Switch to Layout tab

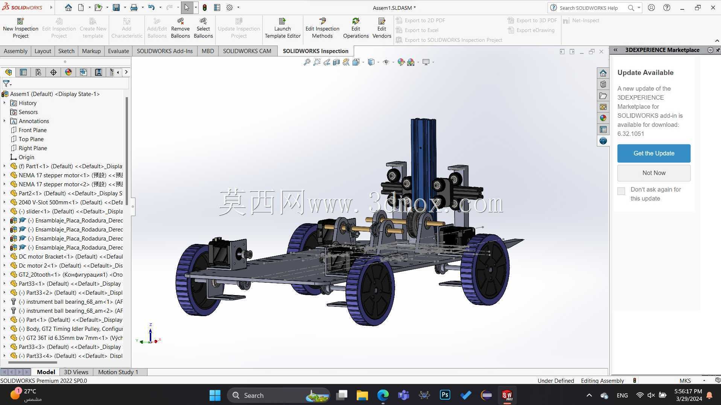[43, 51]
